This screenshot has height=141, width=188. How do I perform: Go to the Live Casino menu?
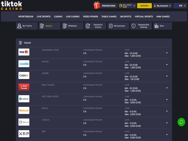[x=72, y=17]
